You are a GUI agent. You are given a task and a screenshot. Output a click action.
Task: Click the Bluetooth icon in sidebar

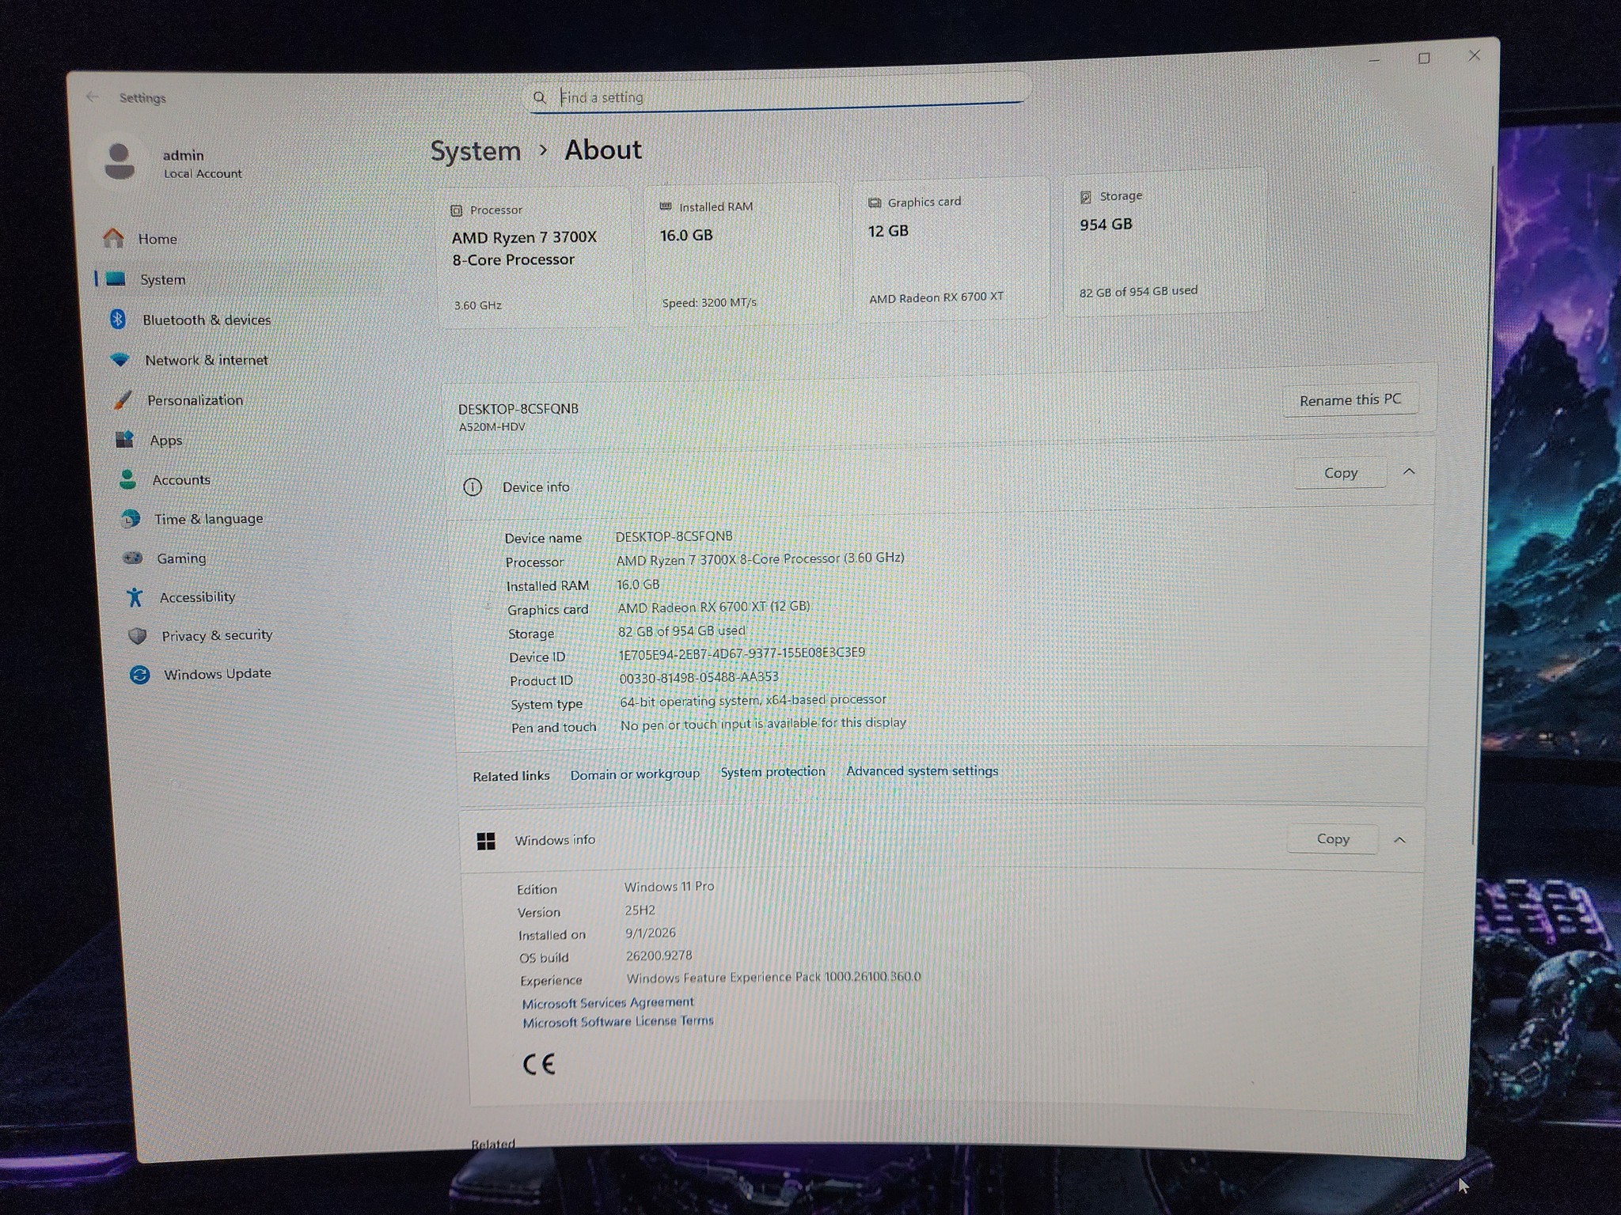pos(118,319)
